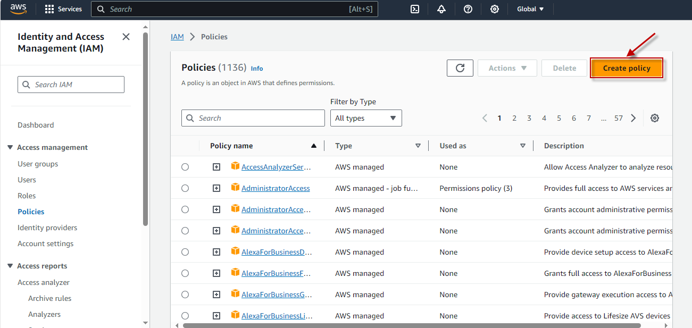
Task: Sort by the Policy name column arrow
Action: tap(314, 146)
